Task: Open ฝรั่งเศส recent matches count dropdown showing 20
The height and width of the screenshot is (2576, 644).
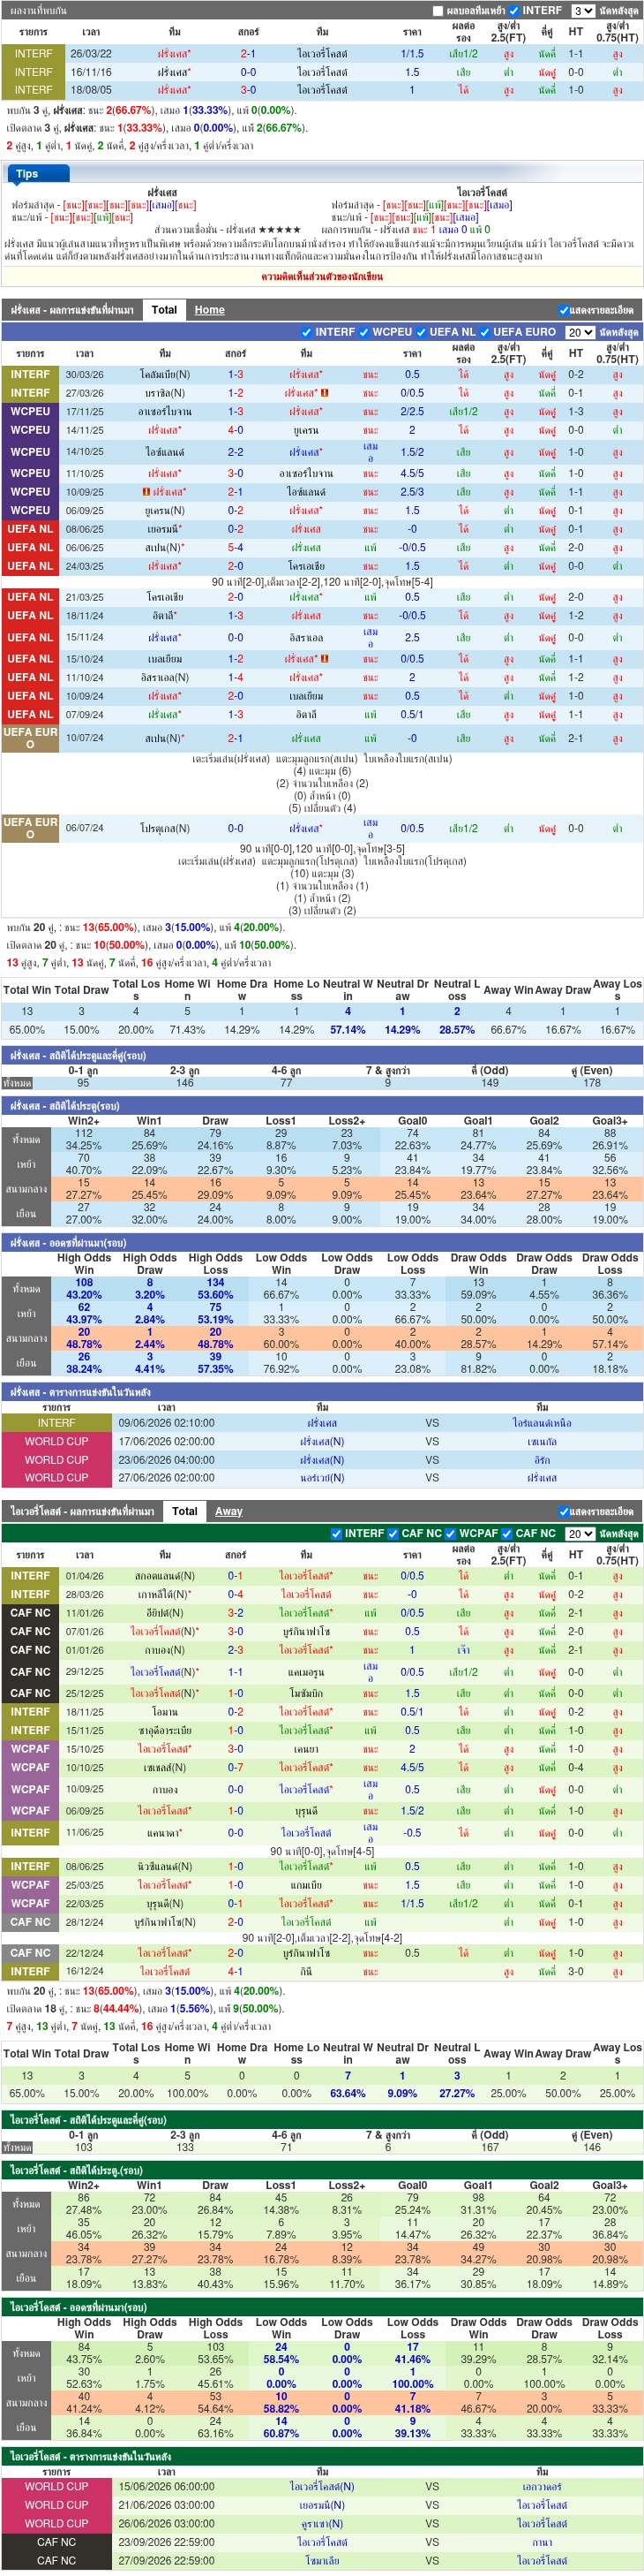Action: [x=580, y=332]
